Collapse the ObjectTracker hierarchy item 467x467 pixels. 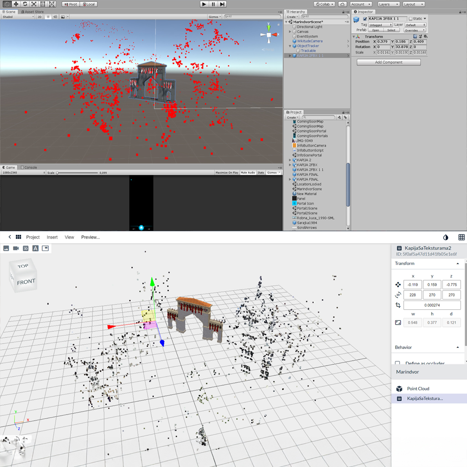290,46
